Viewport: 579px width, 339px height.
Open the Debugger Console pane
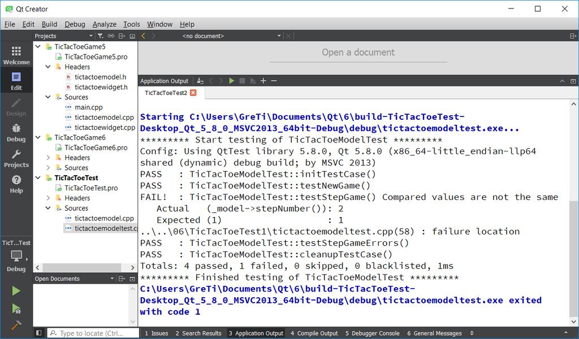click(x=373, y=333)
